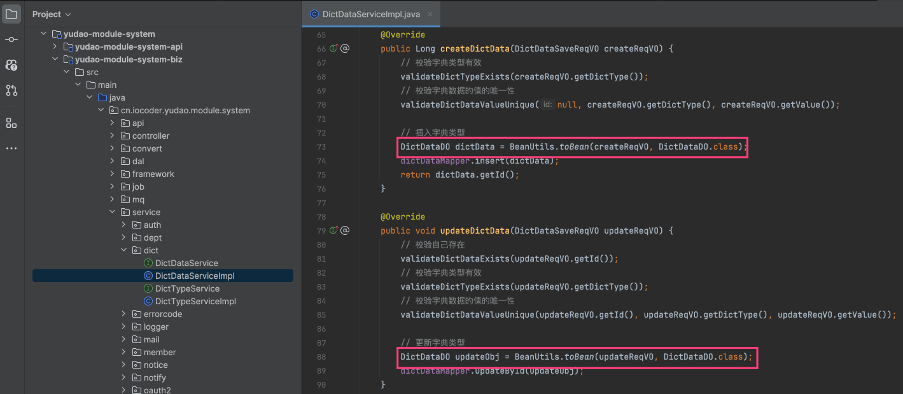Click the More tool windows ellipsis
Viewport: 903px width, 394px height.
tap(11, 148)
